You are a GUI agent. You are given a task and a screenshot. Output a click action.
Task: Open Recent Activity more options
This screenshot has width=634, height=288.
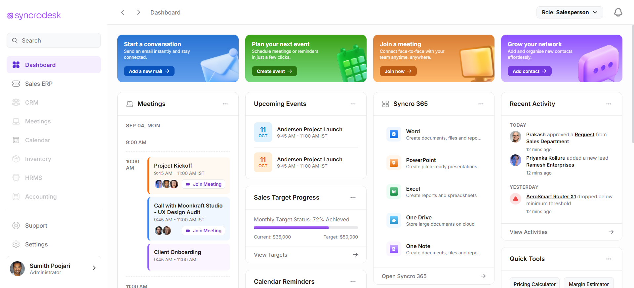(609, 104)
